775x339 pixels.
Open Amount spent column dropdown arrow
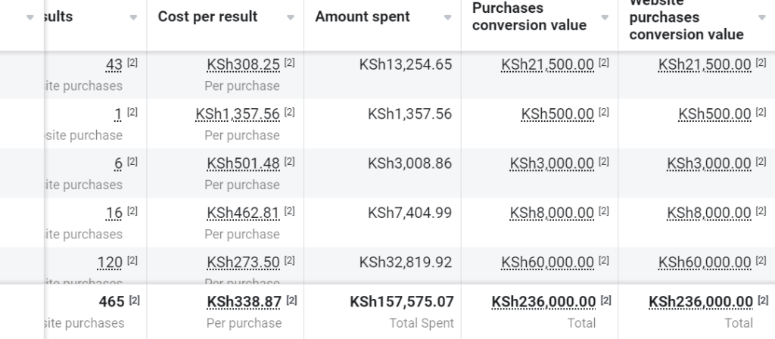pyautogui.click(x=447, y=17)
